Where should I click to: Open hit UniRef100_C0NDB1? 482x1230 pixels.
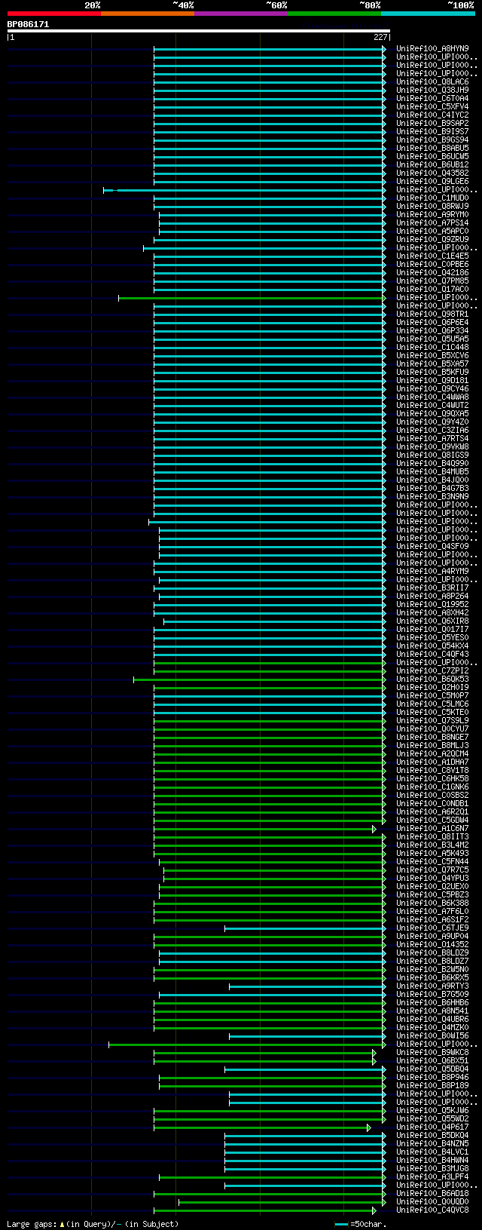pos(432,803)
